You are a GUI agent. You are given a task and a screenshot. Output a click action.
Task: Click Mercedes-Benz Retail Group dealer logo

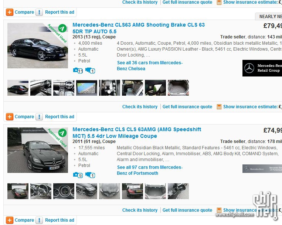262,68
